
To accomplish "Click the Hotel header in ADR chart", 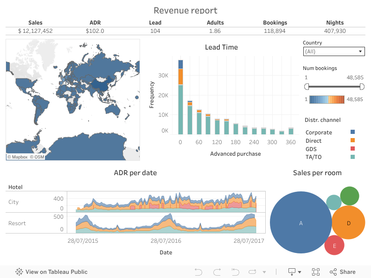I will coord(15,187).
